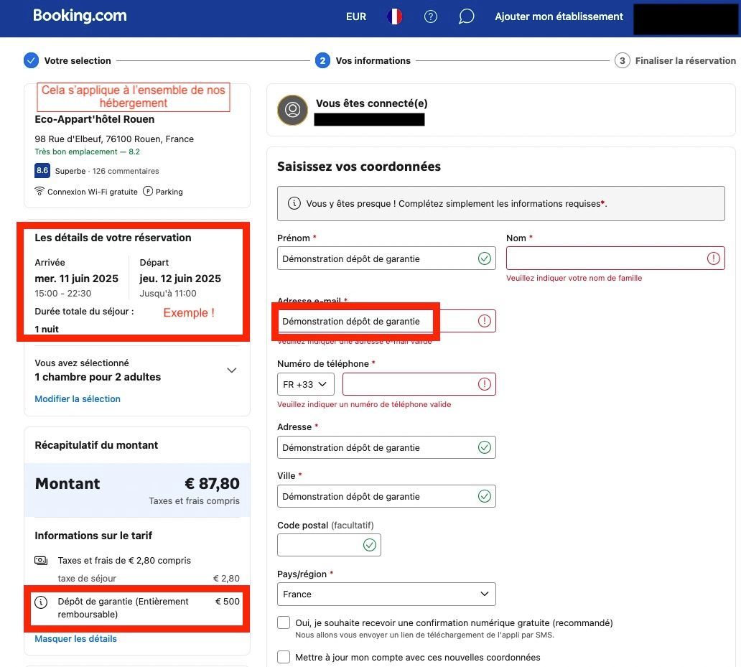
Task: Click the checkmark icon of Votre selection step
Action: (x=31, y=60)
